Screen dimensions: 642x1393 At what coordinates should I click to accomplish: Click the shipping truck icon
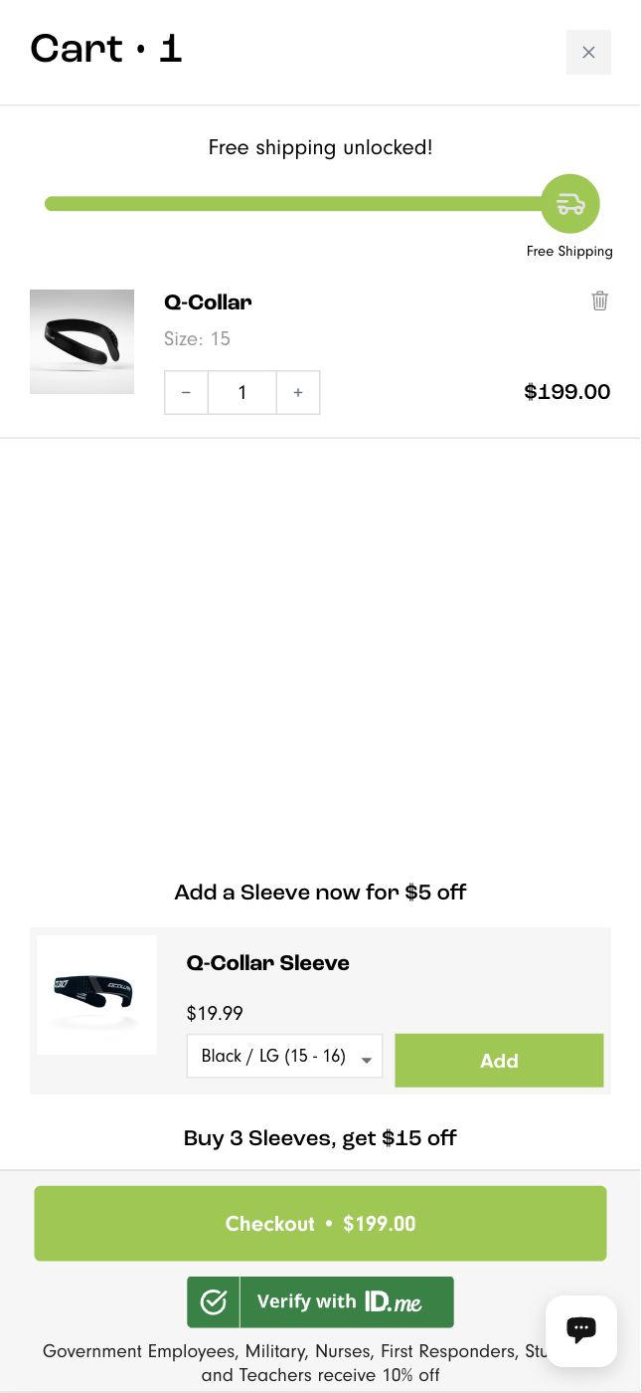[x=569, y=203]
